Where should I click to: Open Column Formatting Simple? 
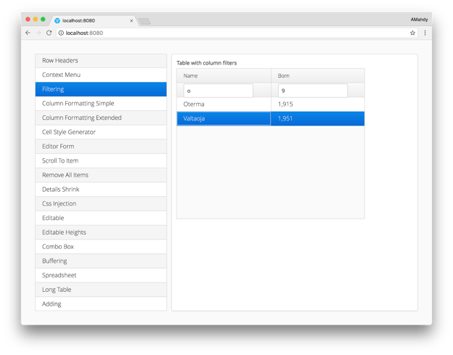[101, 103]
